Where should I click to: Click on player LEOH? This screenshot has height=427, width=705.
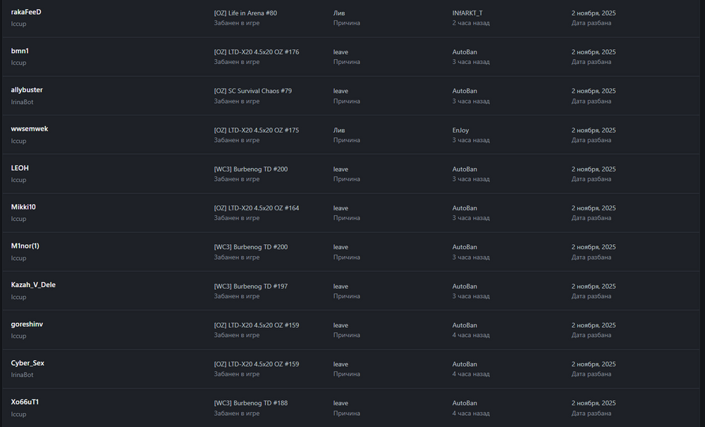click(20, 168)
